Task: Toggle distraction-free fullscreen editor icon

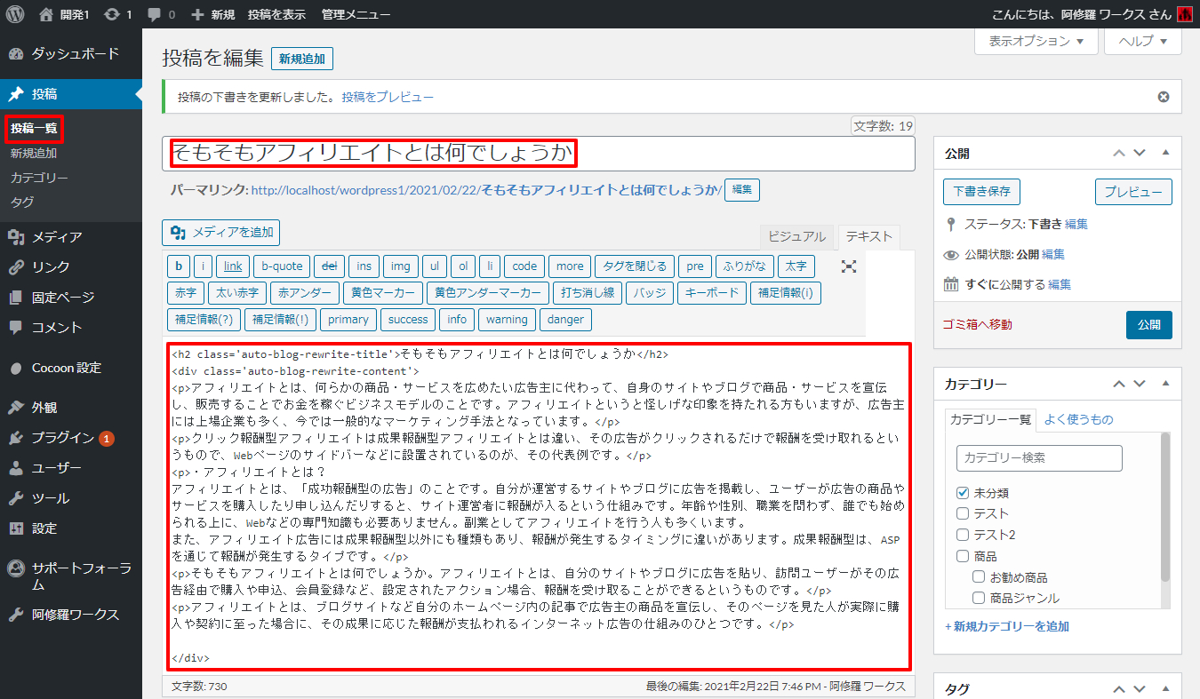Action: coord(849,266)
